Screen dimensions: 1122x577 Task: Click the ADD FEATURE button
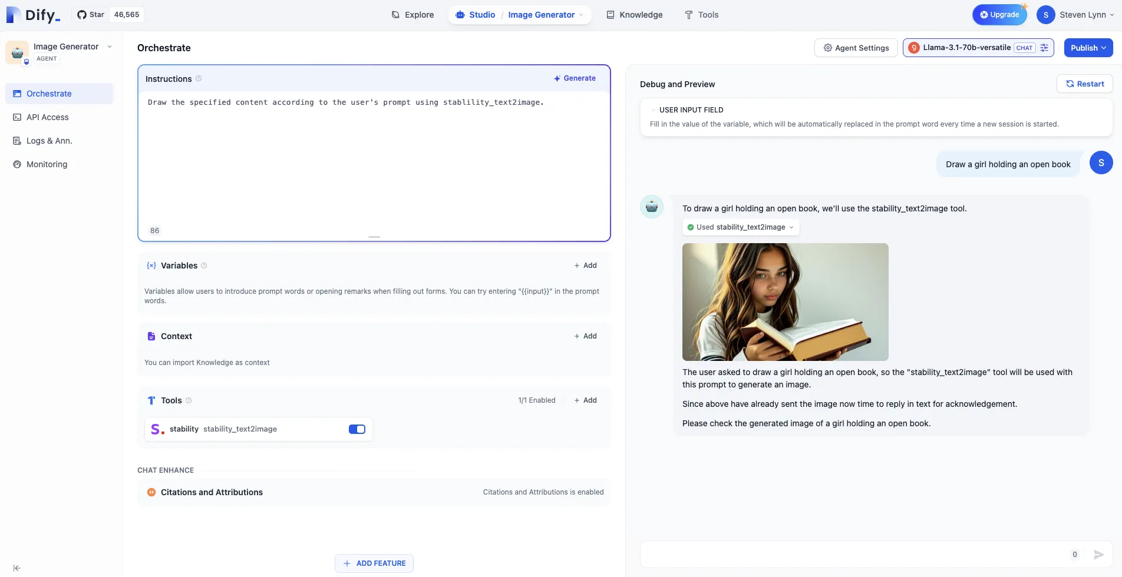[x=374, y=563]
